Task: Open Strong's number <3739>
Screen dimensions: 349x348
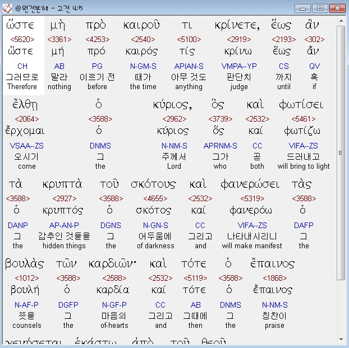Action: 221,119
